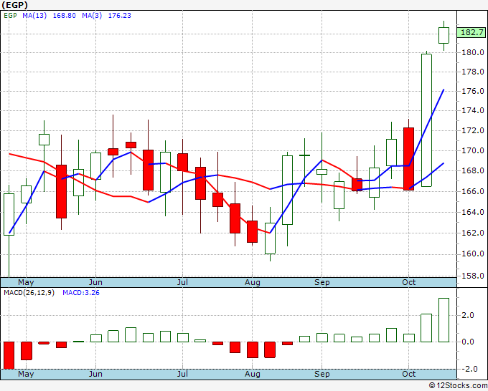Click the latest candlestick near 182
The height and width of the screenshot is (391, 488).
(x=444, y=35)
